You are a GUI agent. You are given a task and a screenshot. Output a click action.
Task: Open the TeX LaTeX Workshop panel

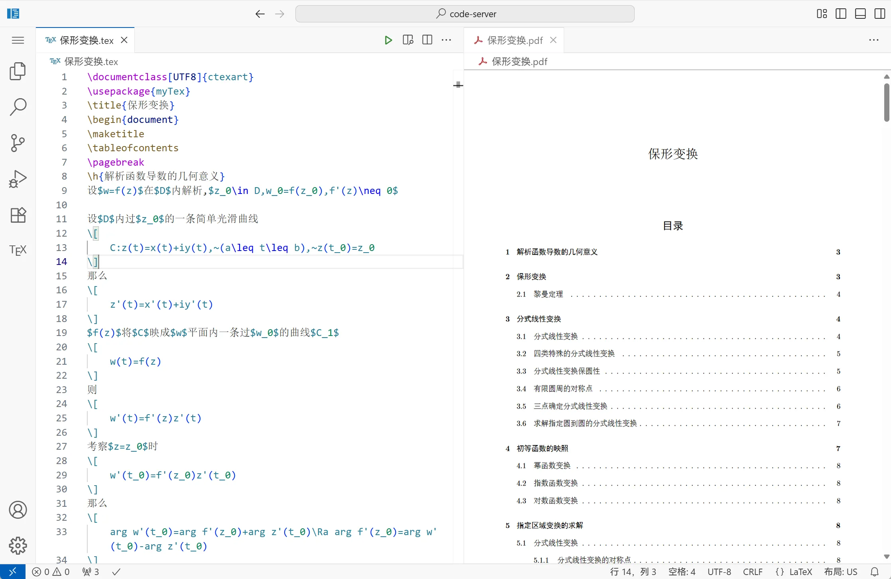coord(18,250)
